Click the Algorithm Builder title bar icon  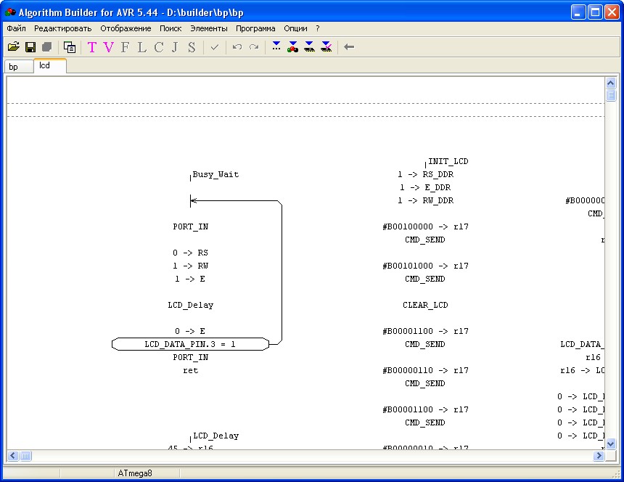(x=10, y=13)
